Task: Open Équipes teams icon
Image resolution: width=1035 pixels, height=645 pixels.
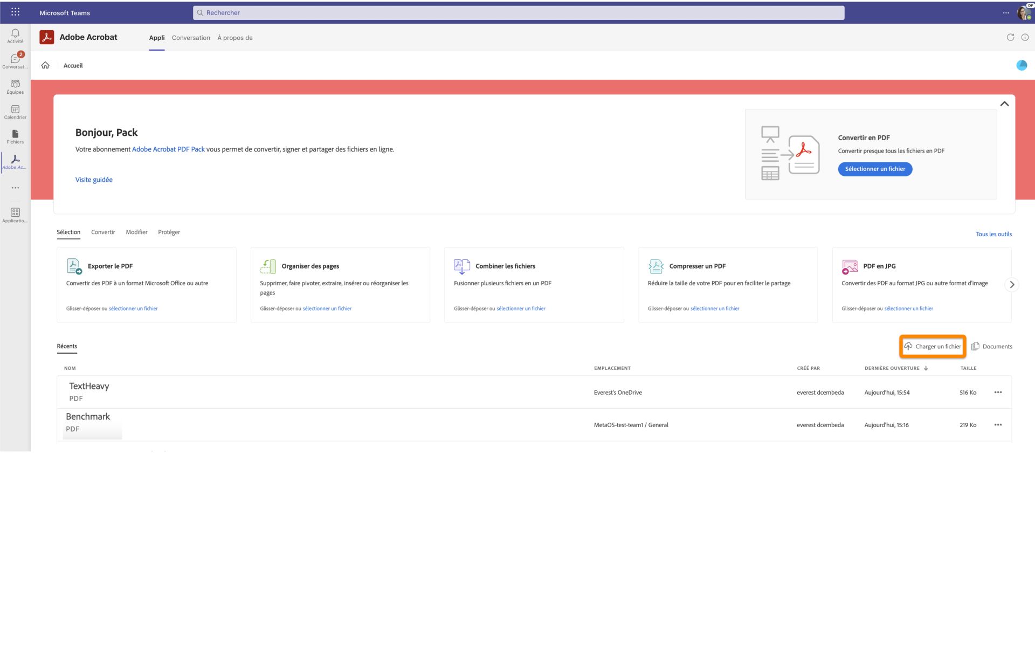Action: (15, 86)
